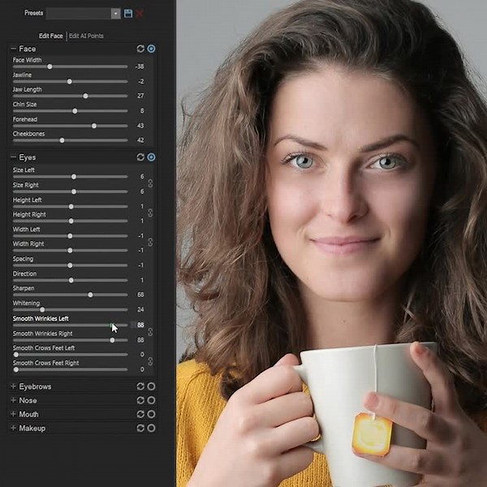Click the Width Right slider handle
Viewport: 487px width, 487px height.
pos(70,250)
